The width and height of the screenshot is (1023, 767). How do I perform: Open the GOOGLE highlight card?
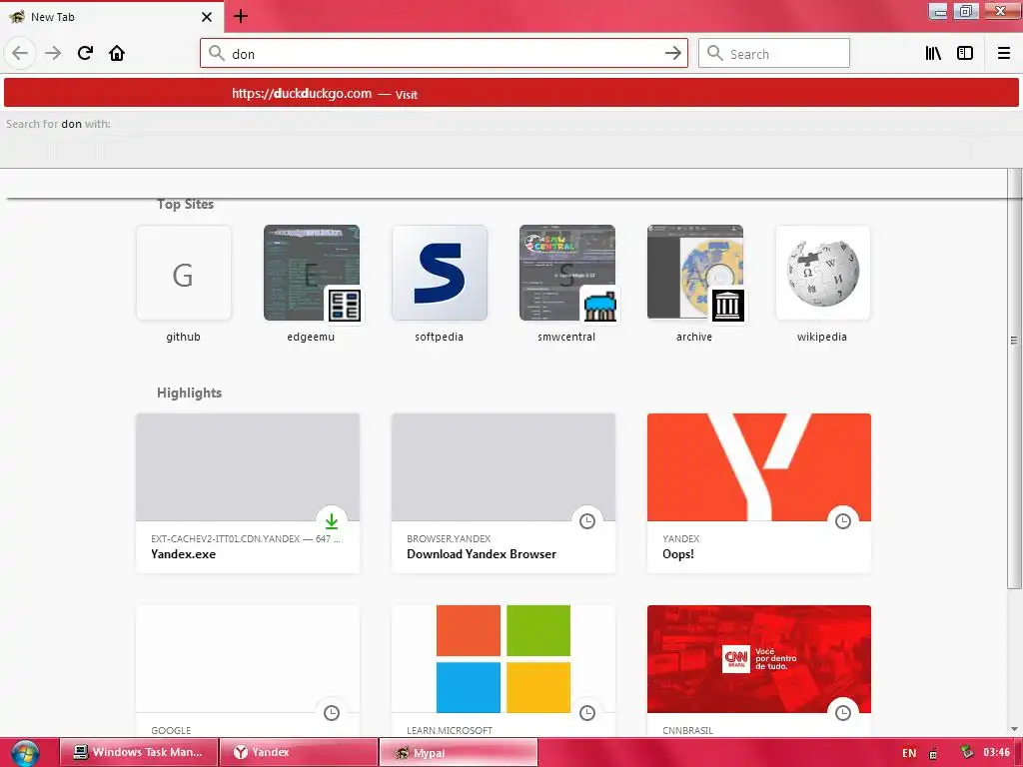[x=248, y=671]
